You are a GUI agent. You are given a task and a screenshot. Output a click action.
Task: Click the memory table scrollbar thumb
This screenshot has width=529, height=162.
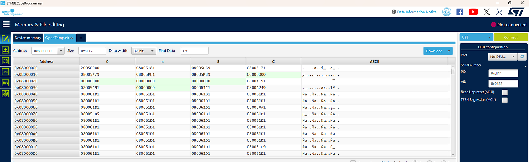453,72
